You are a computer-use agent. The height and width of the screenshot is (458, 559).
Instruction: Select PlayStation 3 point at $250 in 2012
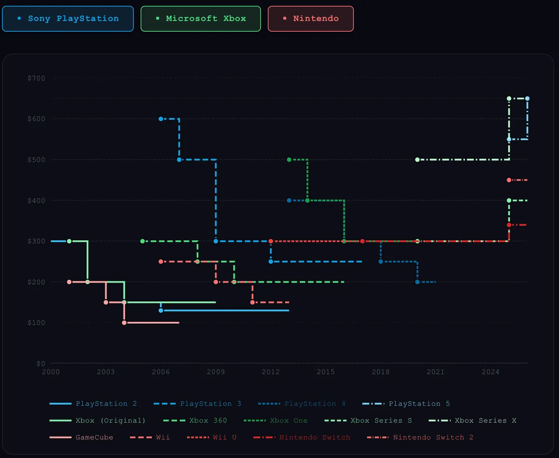[x=271, y=261]
